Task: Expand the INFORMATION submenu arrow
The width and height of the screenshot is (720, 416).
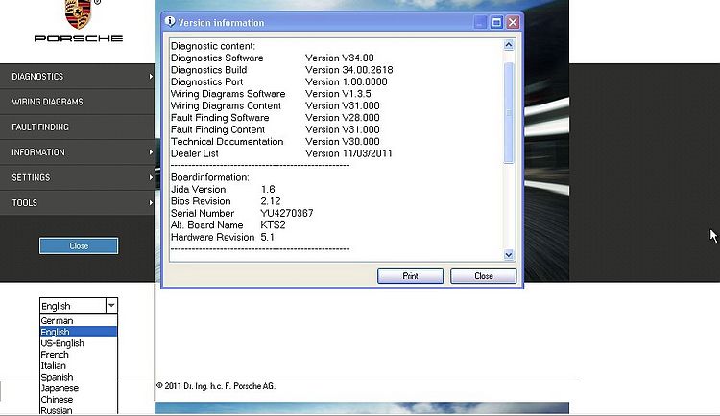Action: tap(151, 151)
